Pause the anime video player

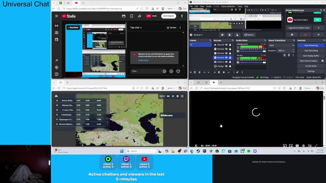click(196, 146)
